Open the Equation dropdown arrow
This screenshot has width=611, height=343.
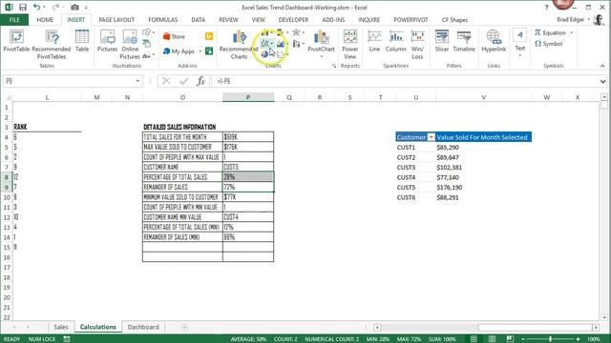(571, 32)
